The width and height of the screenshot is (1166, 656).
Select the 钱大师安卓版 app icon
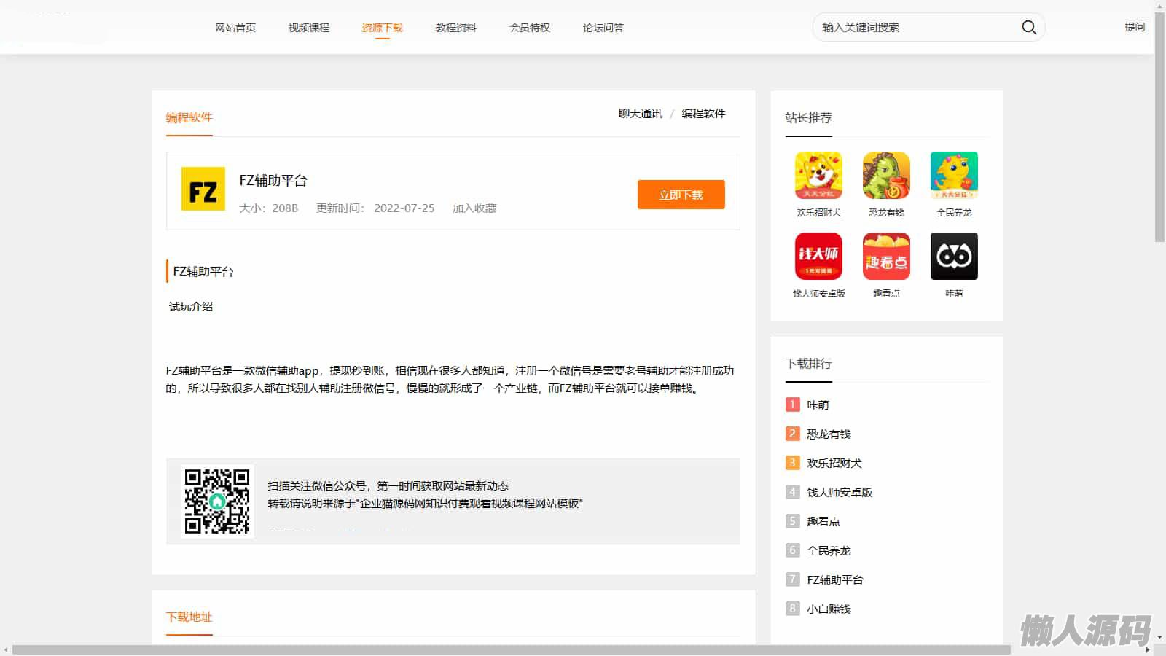818,257
